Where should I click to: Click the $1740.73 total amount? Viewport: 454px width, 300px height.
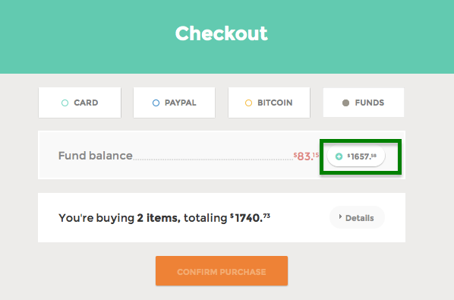tap(251, 217)
